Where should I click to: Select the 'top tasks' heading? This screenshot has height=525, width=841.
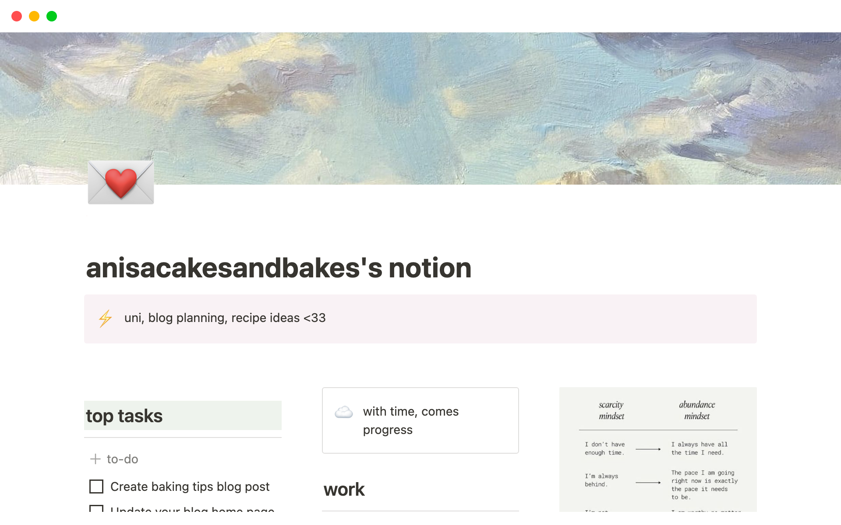click(x=124, y=416)
